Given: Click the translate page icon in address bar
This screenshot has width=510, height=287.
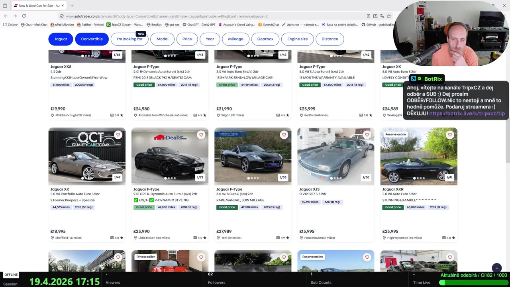Looking at the screenshot, I should tap(382, 16).
